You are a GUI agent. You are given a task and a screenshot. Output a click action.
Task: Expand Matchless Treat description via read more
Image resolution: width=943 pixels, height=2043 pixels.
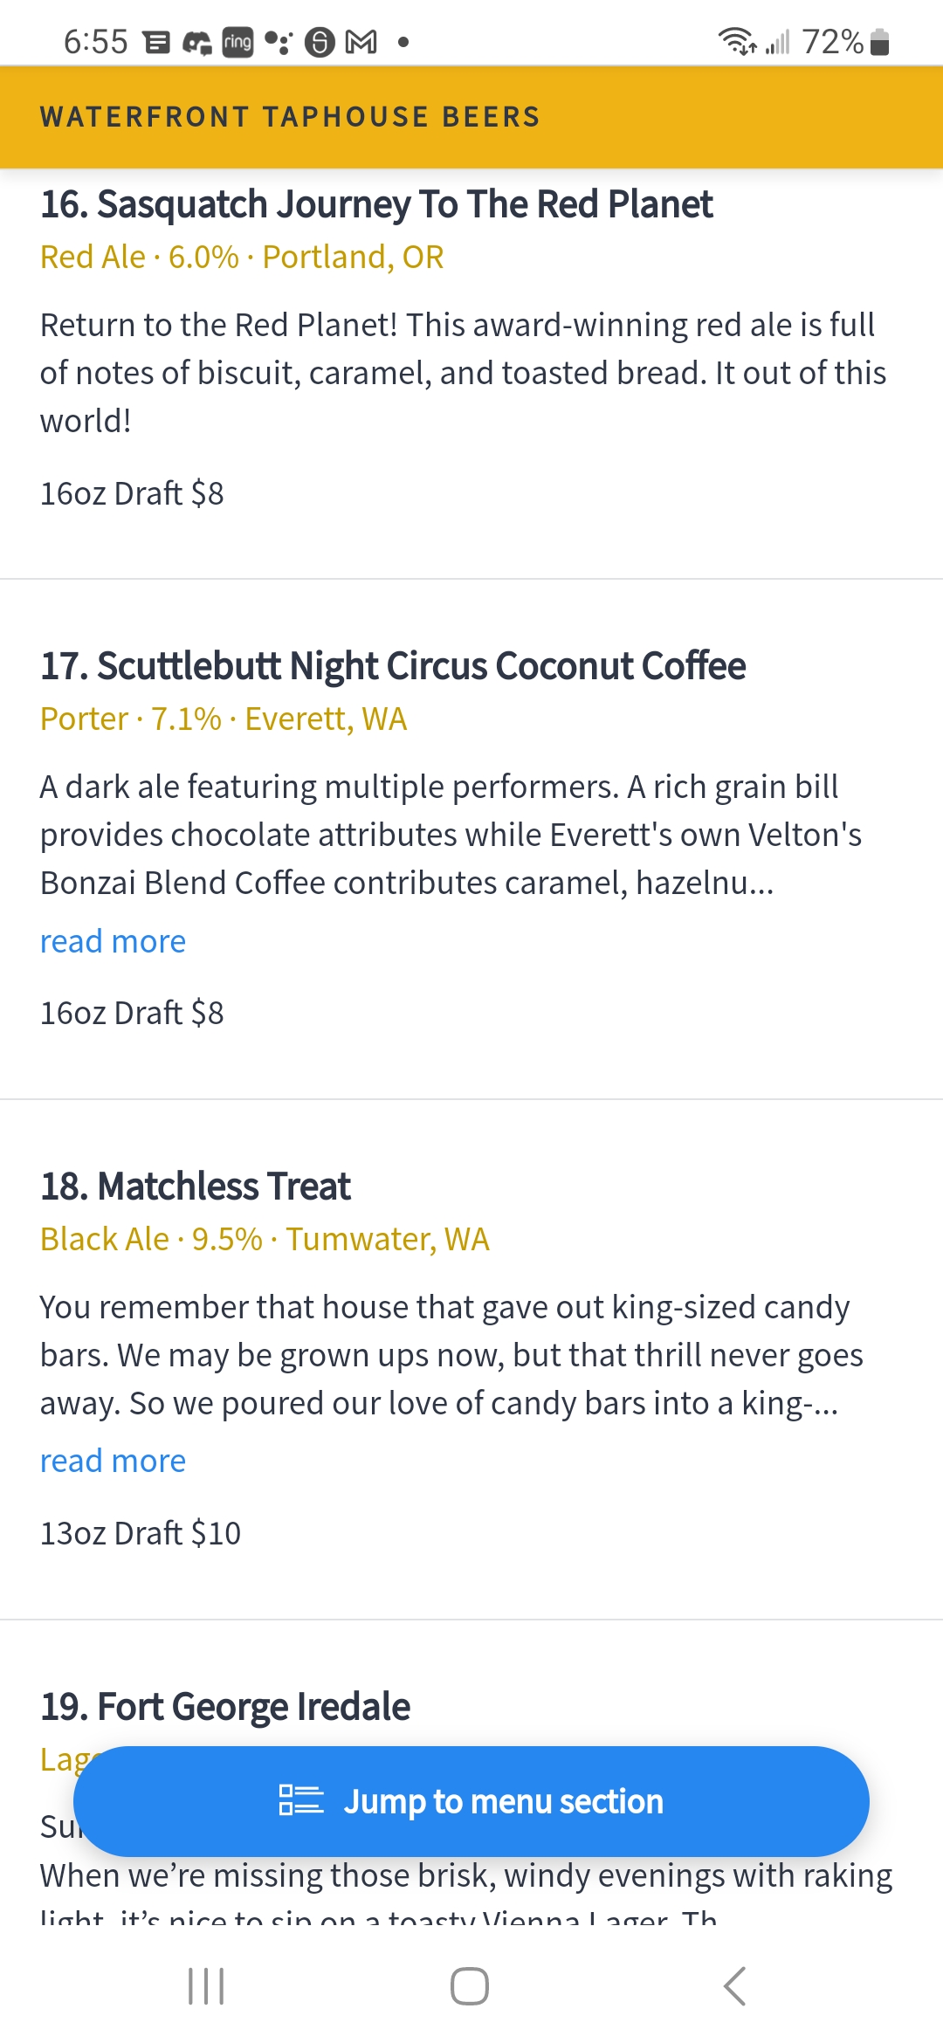tap(113, 1461)
